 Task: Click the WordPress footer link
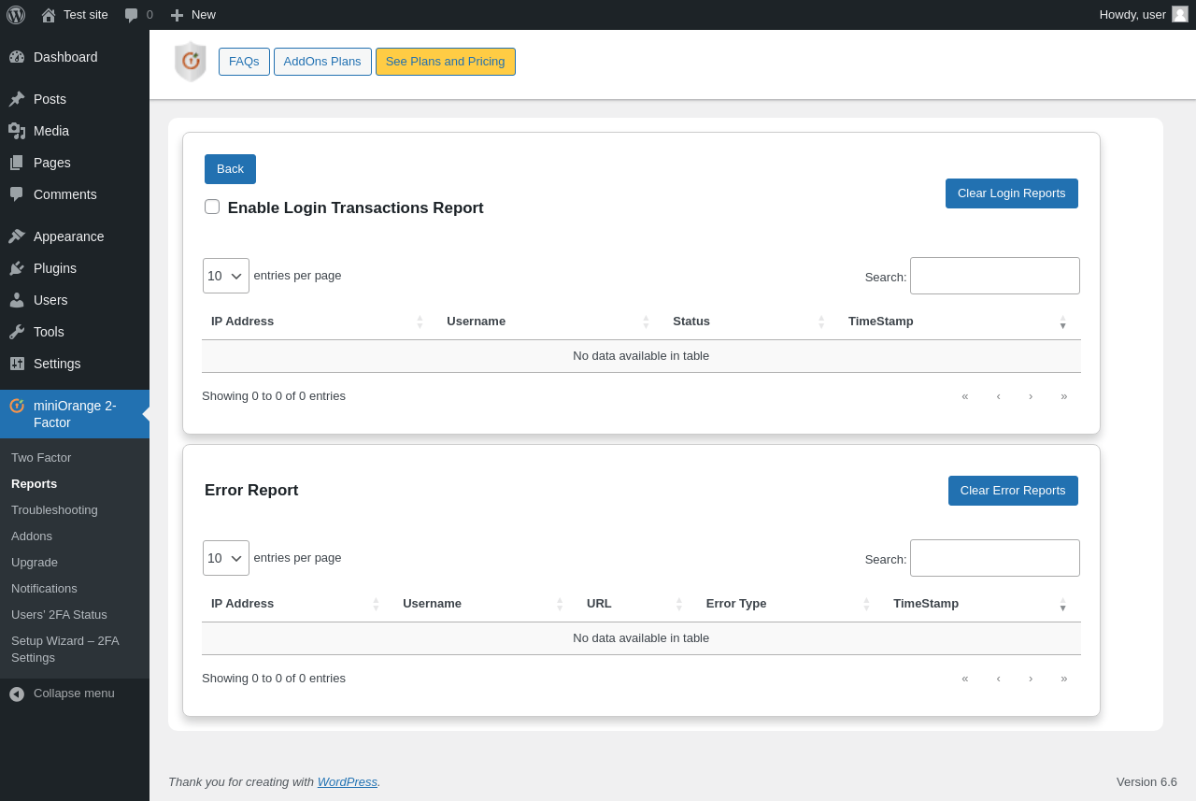coord(348,782)
